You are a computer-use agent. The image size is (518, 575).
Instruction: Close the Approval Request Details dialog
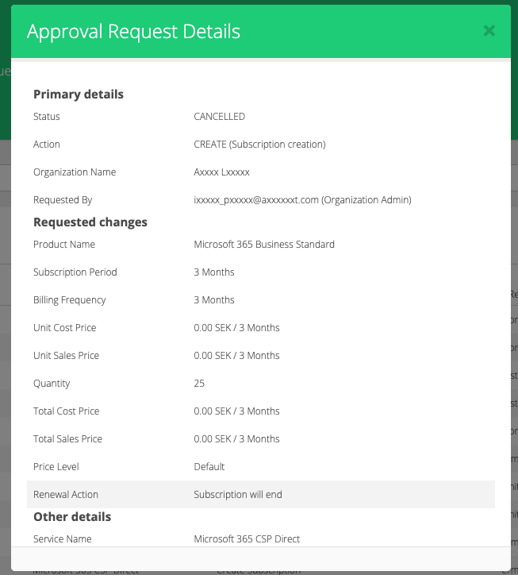[x=489, y=31]
